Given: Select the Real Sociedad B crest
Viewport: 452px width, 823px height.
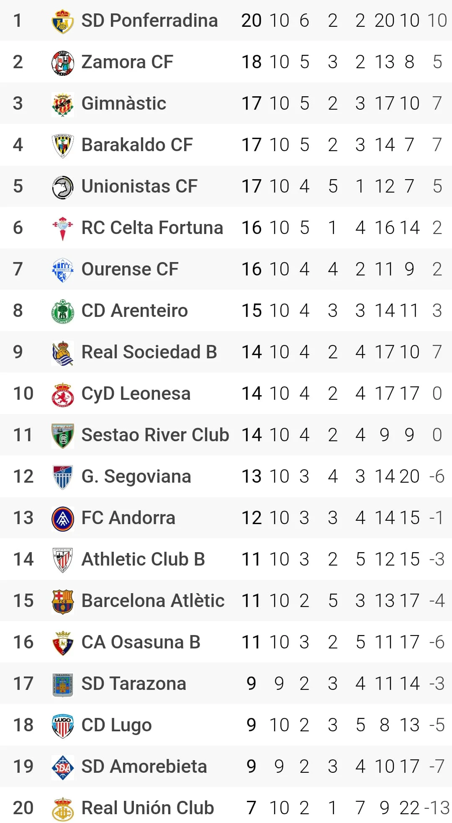Looking at the screenshot, I should [62, 352].
